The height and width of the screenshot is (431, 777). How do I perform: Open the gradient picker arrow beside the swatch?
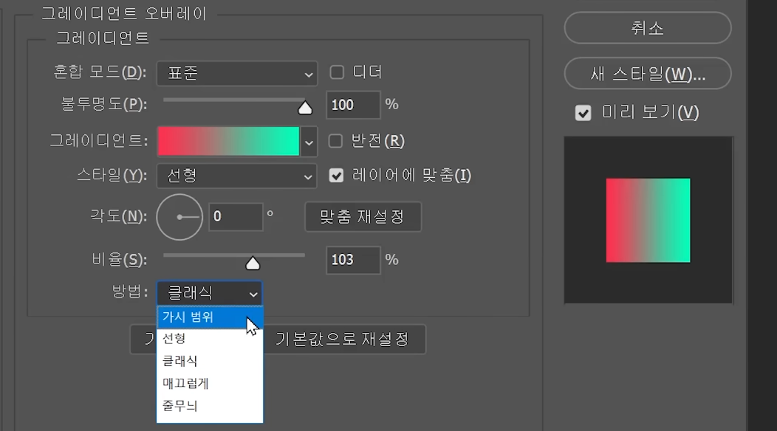tap(309, 141)
